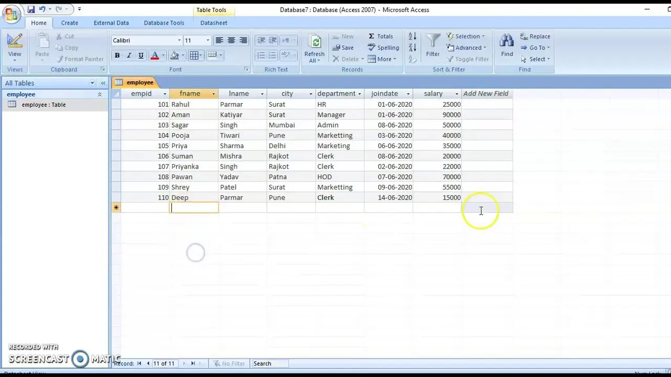The image size is (671, 377).
Task: Switch to the Create ribbon tab
Action: [69, 23]
